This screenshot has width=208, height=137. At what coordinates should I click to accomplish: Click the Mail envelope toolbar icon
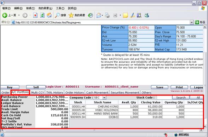point(99,16)
